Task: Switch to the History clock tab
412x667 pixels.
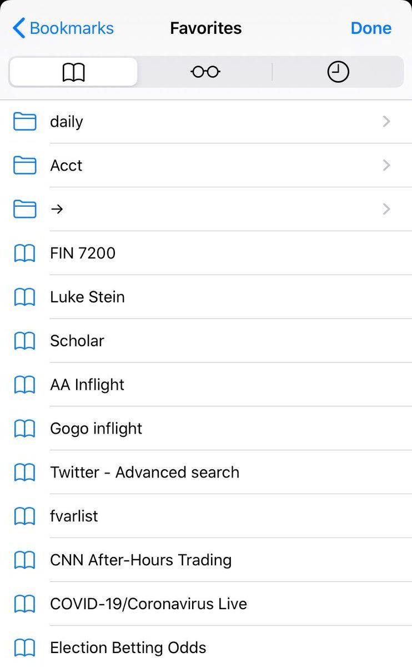Action: [x=338, y=72]
